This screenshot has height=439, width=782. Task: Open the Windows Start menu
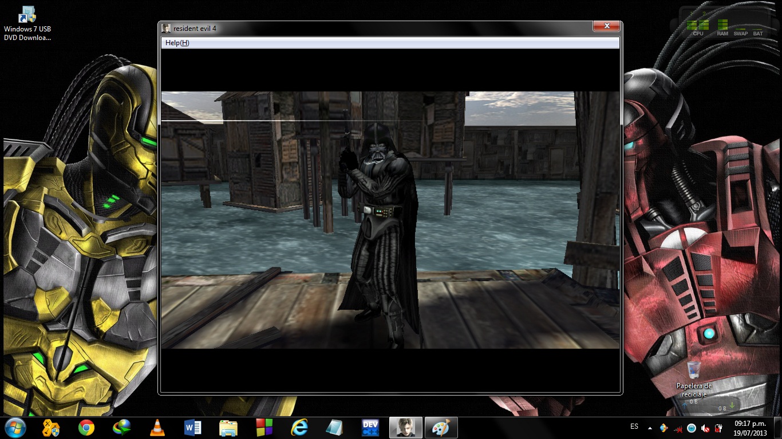click(14, 428)
